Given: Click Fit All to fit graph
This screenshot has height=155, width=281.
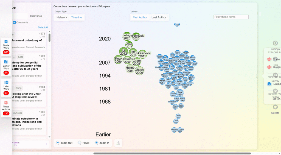Looking at the screenshot, I should pos(83,143).
